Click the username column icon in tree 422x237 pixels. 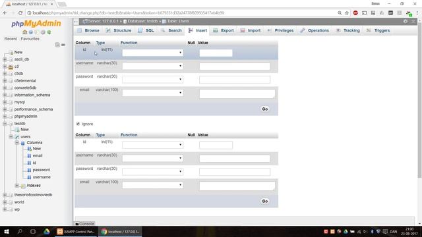[x=29, y=177]
